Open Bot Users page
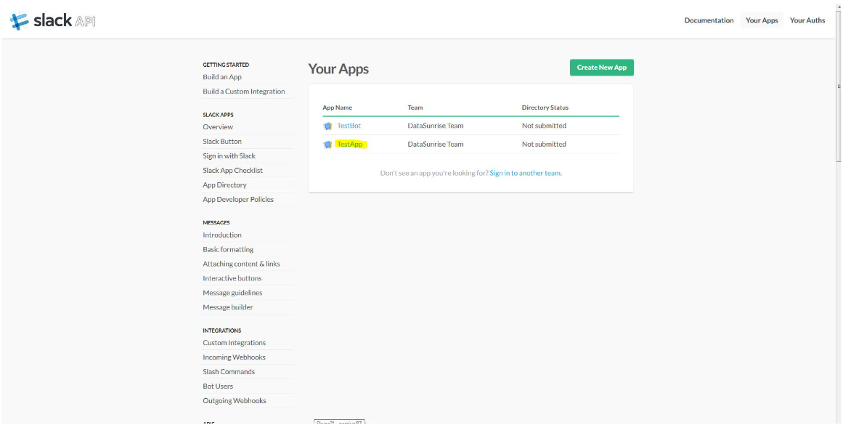Viewport: 843px width, 425px height. (218, 386)
